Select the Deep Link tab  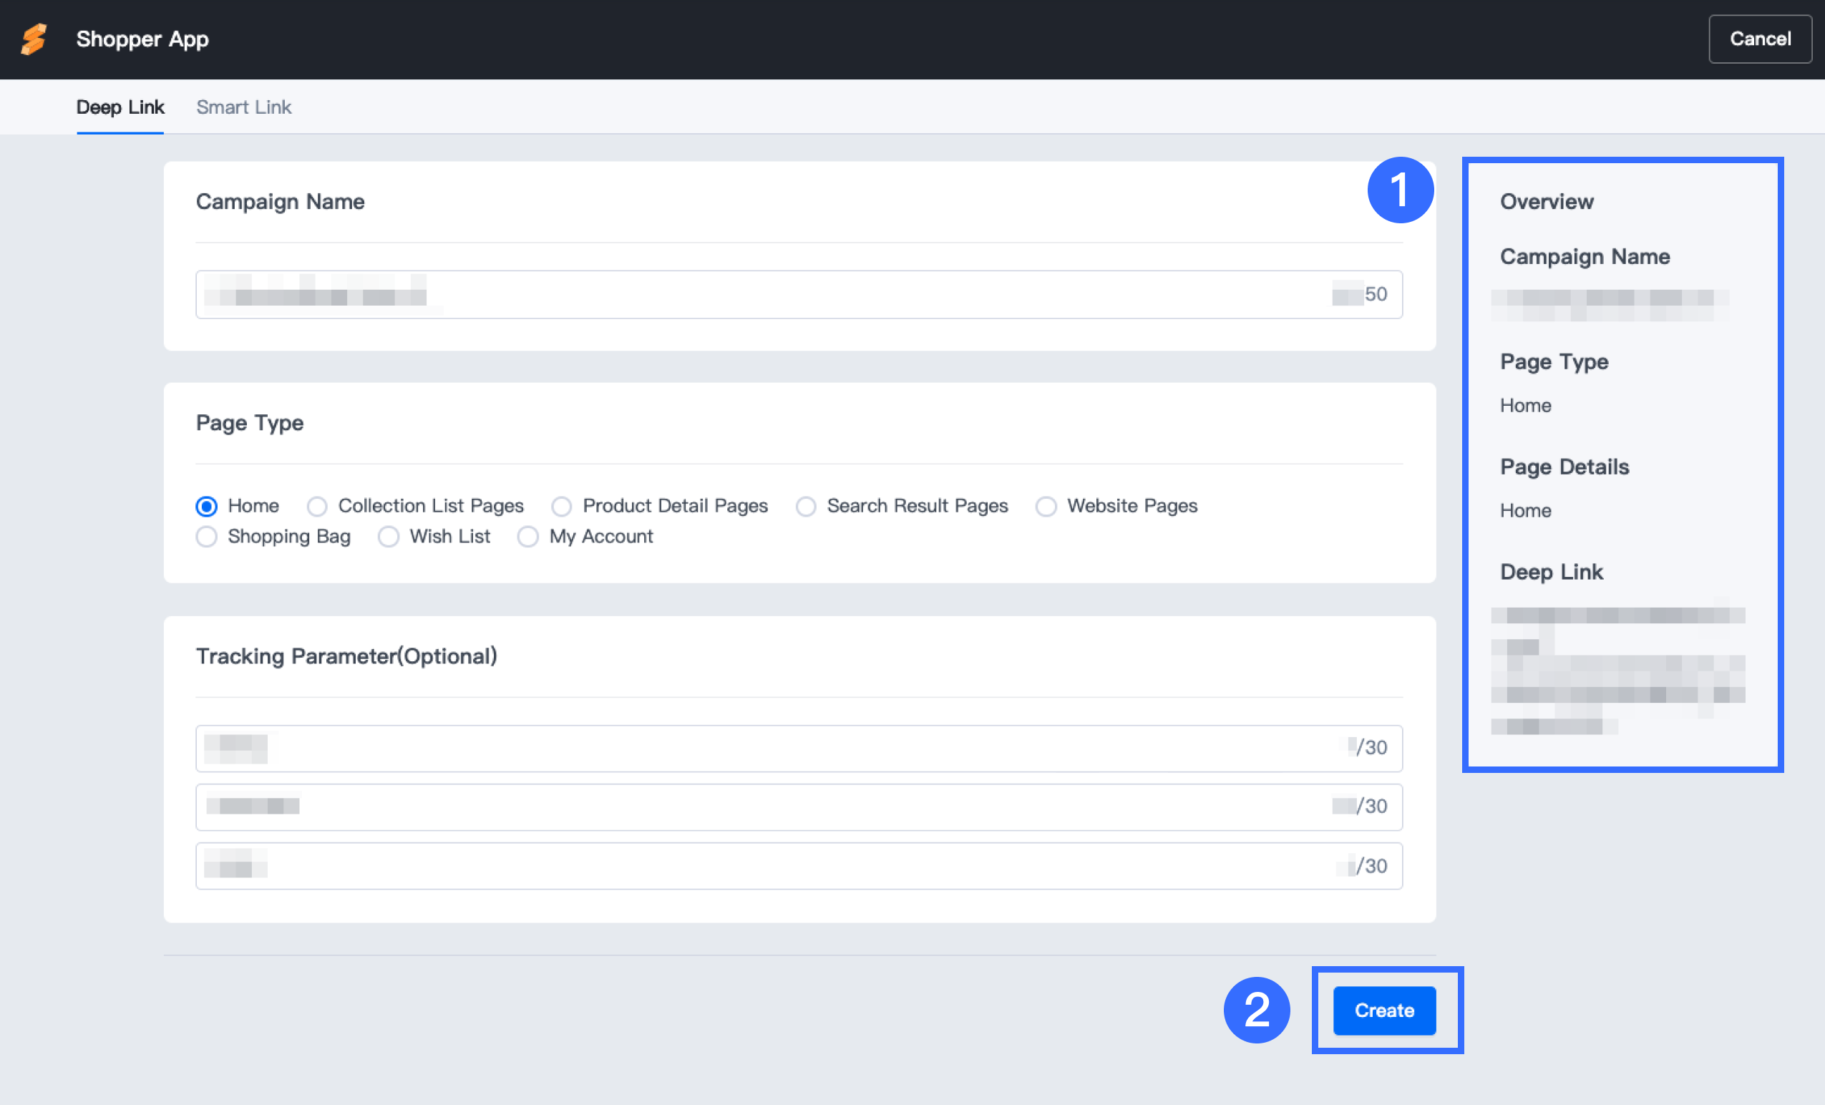[120, 107]
